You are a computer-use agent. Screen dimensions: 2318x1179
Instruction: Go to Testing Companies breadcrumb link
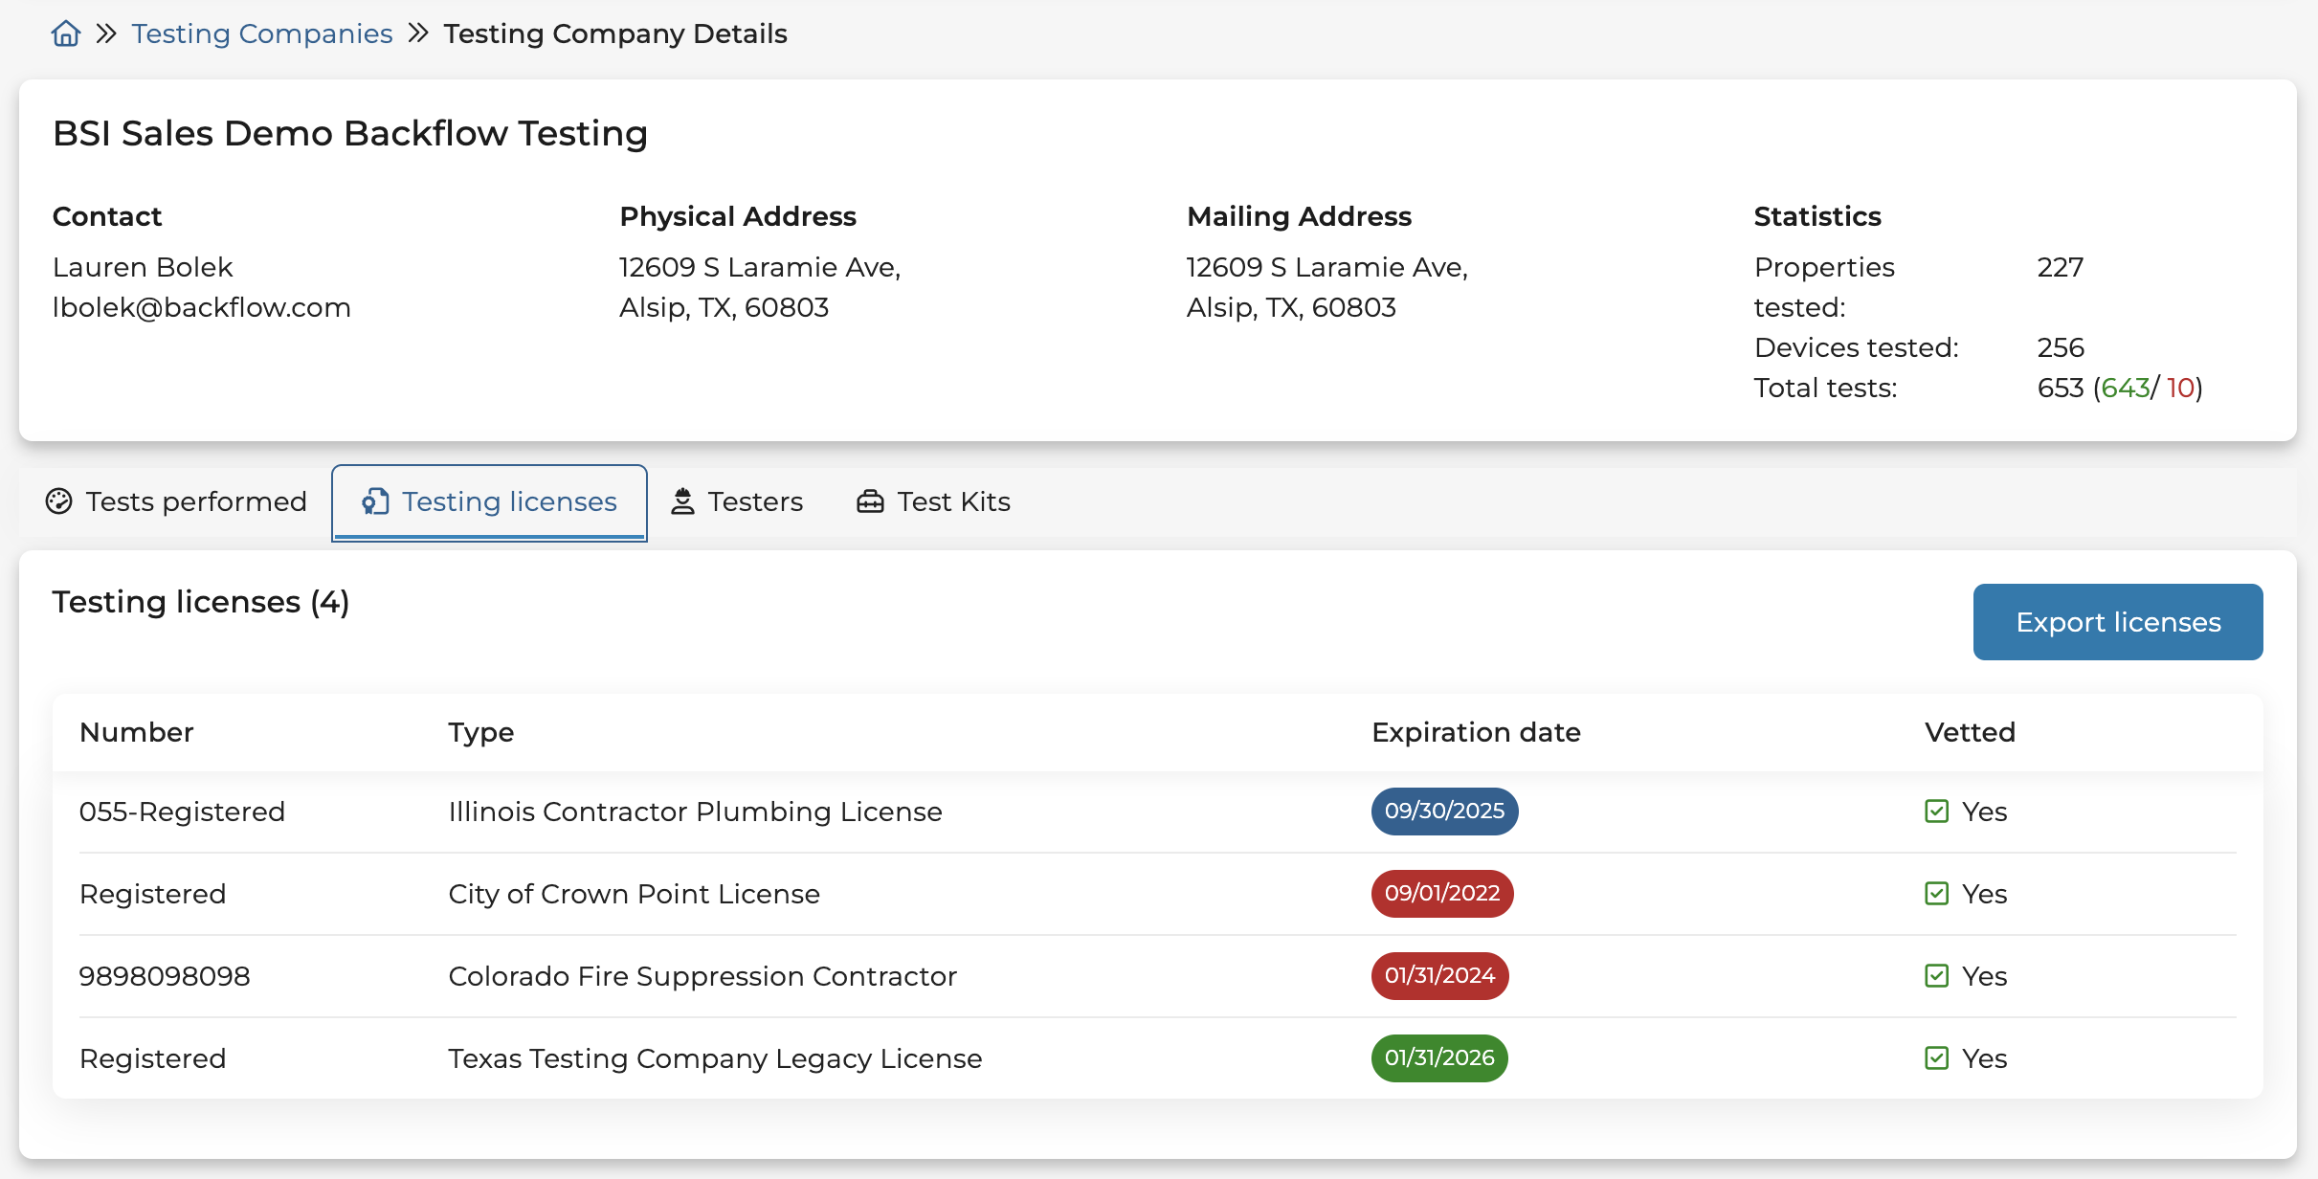click(261, 33)
